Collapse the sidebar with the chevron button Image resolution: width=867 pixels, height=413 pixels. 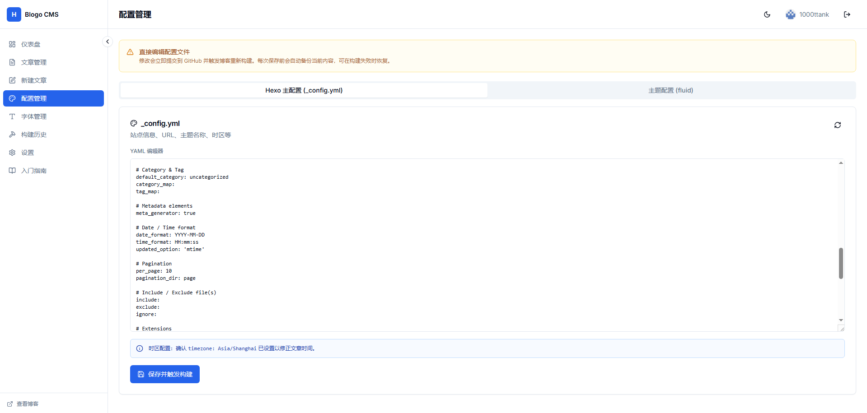point(107,42)
